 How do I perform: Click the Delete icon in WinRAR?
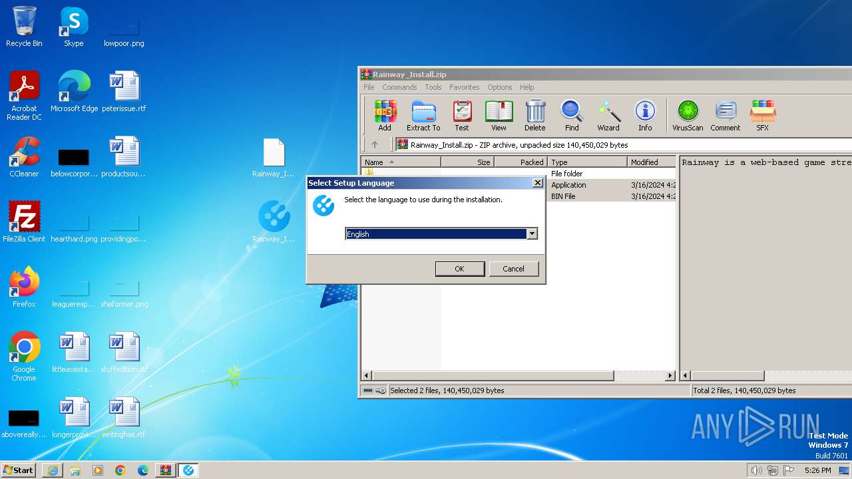click(x=534, y=115)
